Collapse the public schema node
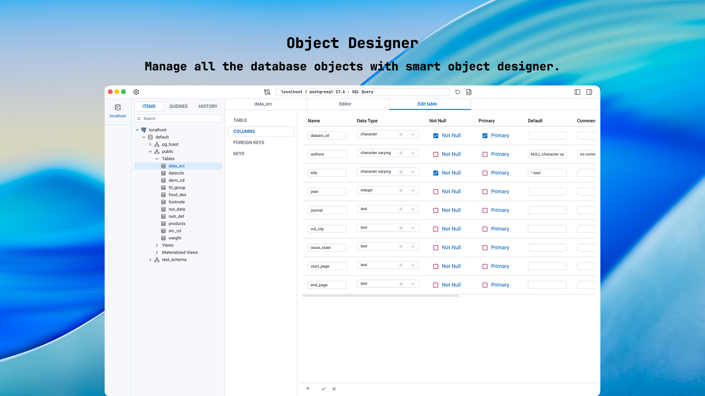Screen dimensions: 705x396 click(150, 151)
